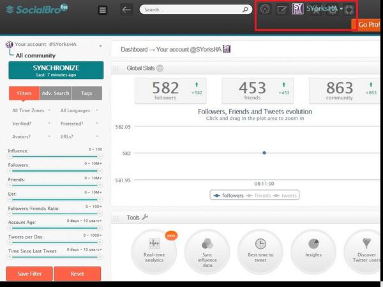Click the Friends range slider
The width and height of the screenshot is (383, 287).
[55, 185]
